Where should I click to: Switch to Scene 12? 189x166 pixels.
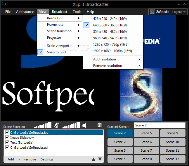tap(173, 159)
